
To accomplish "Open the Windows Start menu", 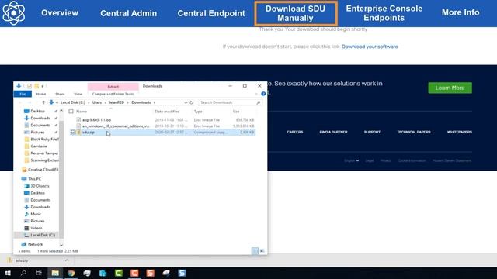I will click(x=8, y=273).
